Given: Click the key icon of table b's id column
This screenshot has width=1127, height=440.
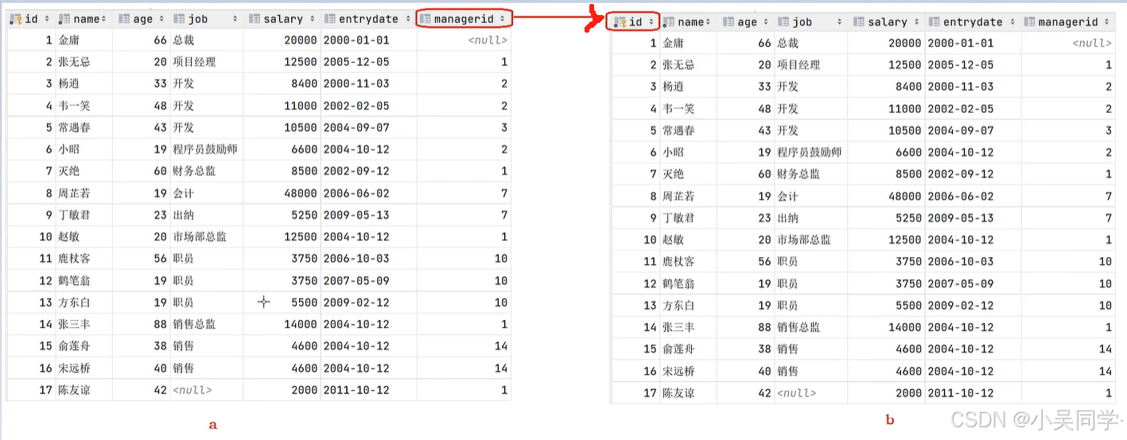Looking at the screenshot, I should coord(620,22).
